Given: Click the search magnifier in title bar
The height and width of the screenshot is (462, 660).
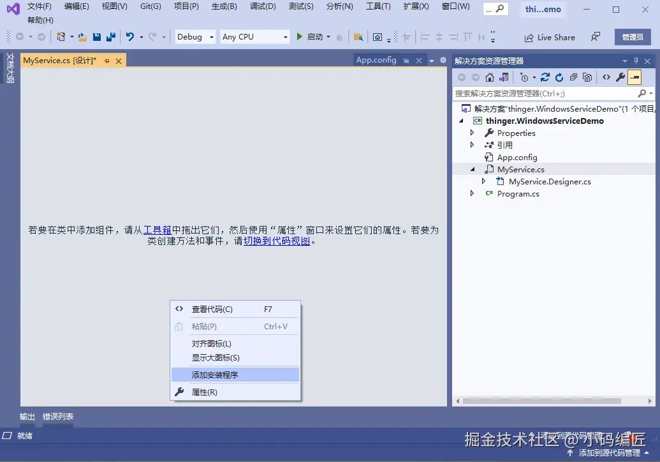Looking at the screenshot, I should pos(500,8).
